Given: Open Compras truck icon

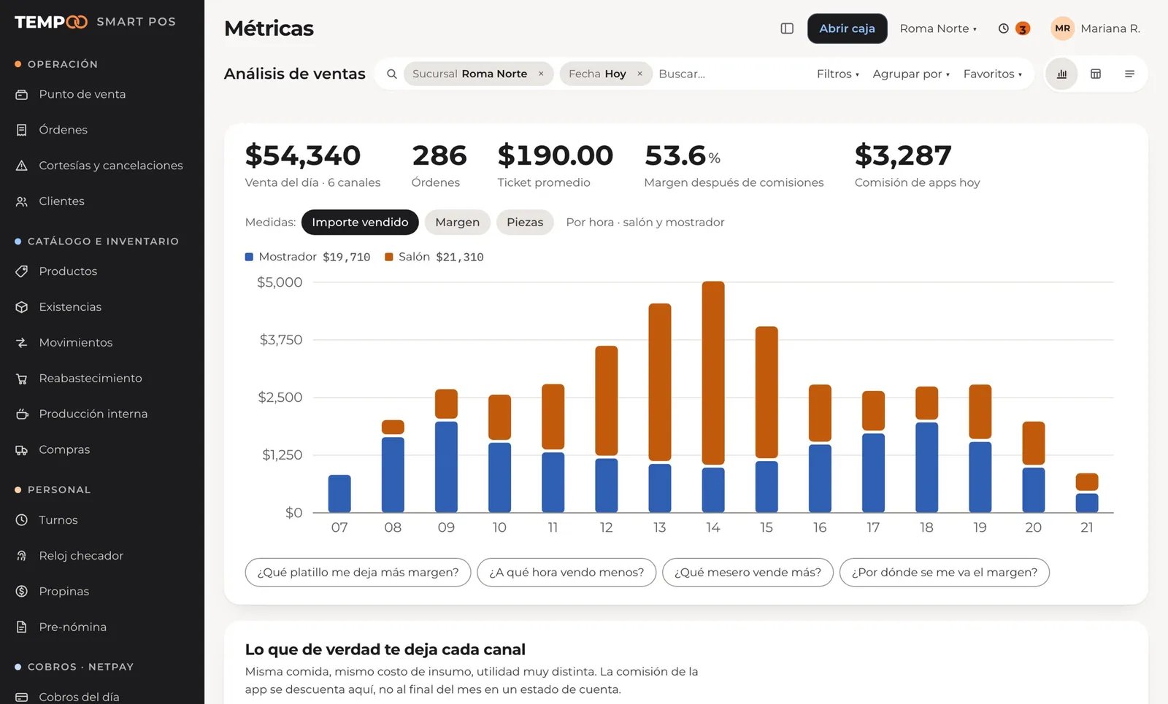Looking at the screenshot, I should [22, 450].
